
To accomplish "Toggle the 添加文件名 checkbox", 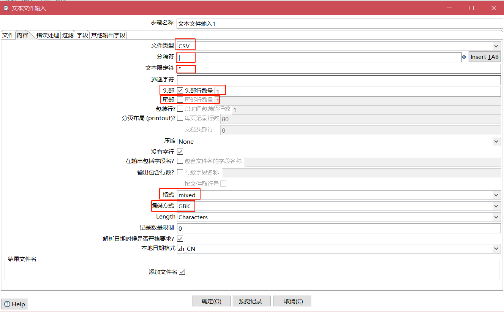I will click(x=182, y=272).
